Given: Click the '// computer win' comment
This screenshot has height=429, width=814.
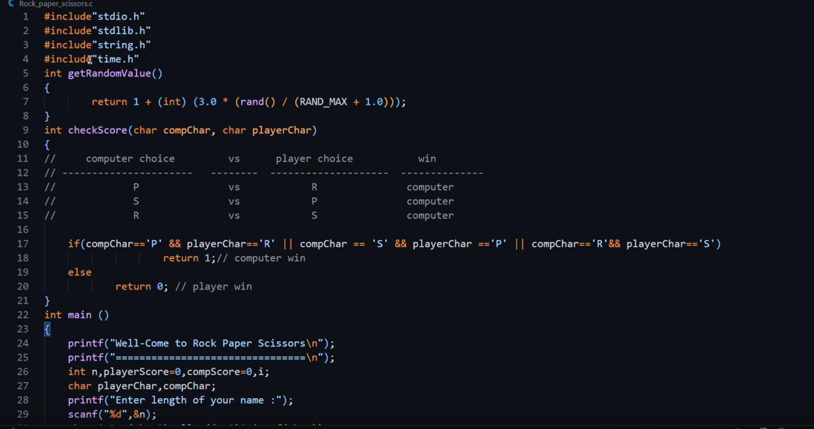Looking at the screenshot, I should click(x=261, y=258).
